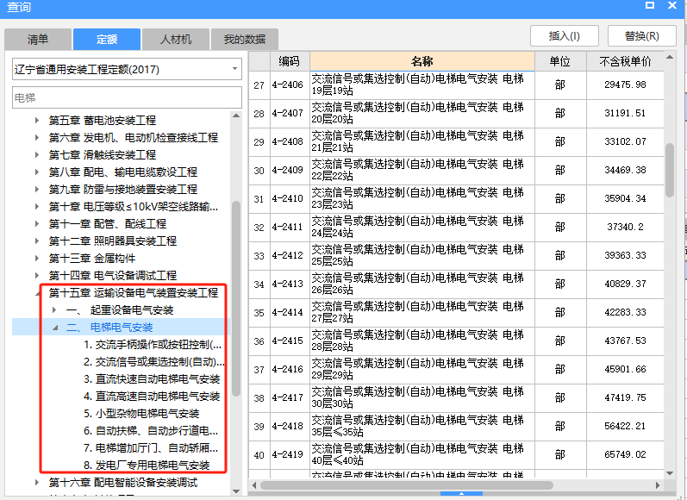Click the 电梯 search input field

click(127, 97)
